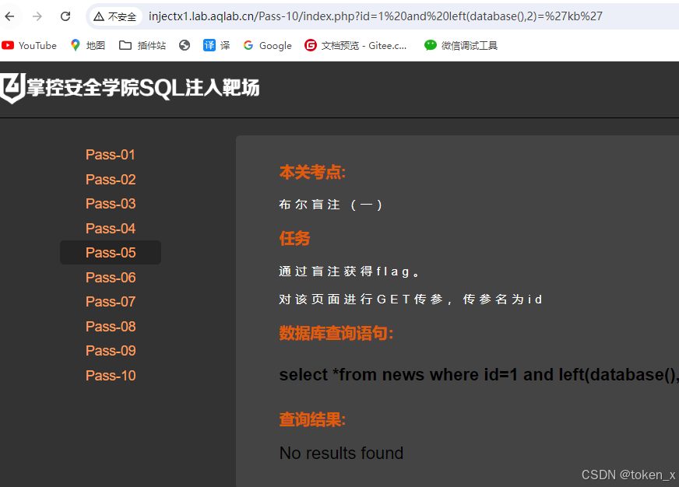Click the 掌控安全学院SQL注入靶场 title
679x487 pixels.
[x=143, y=88]
